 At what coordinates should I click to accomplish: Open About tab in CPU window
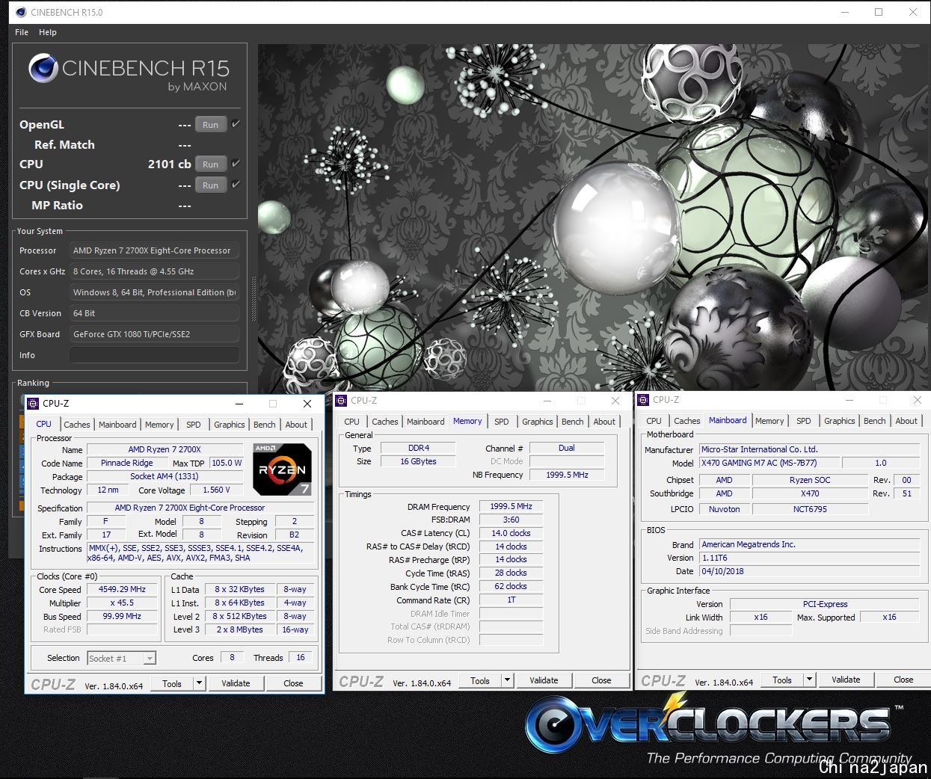point(297,424)
